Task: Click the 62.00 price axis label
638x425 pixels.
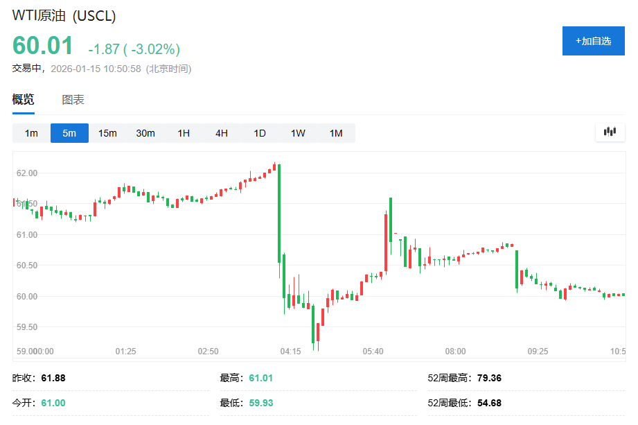Action: pos(26,173)
